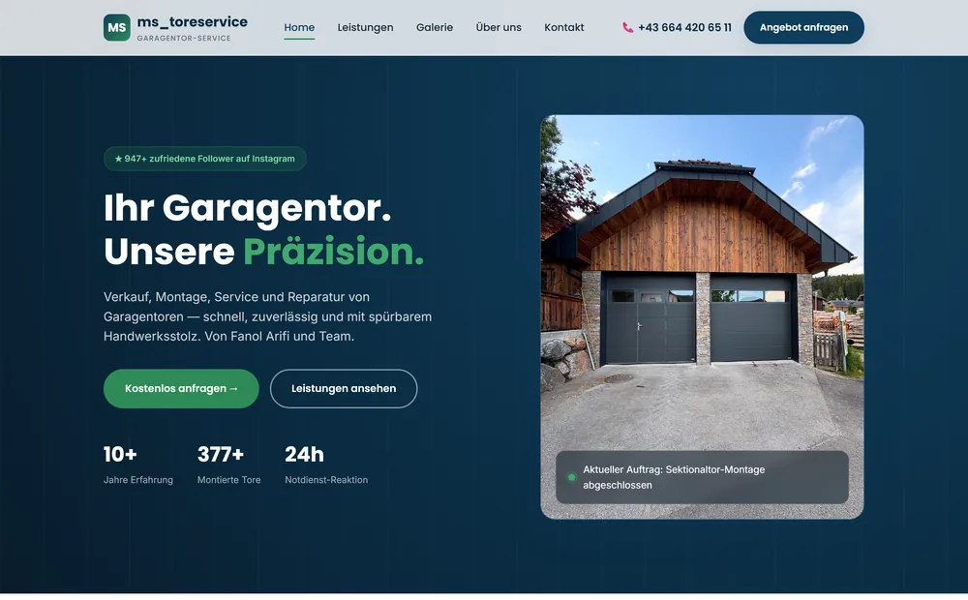This screenshot has width=968, height=600.
Task: Navigate to Über uns
Action: pyautogui.click(x=499, y=27)
